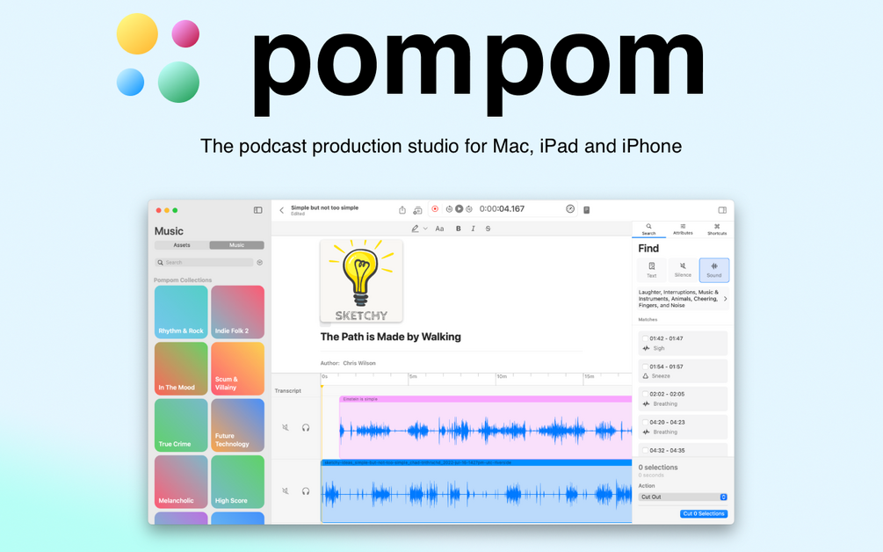Click the project title Simple but not too simple
This screenshot has width=883, height=552.
coord(324,207)
